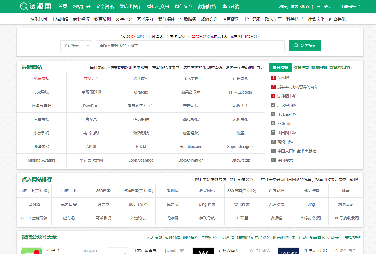Screen dimensions: 376x254
Task: Switch to the 网站浏览排行 tab
Action: coord(341,67)
